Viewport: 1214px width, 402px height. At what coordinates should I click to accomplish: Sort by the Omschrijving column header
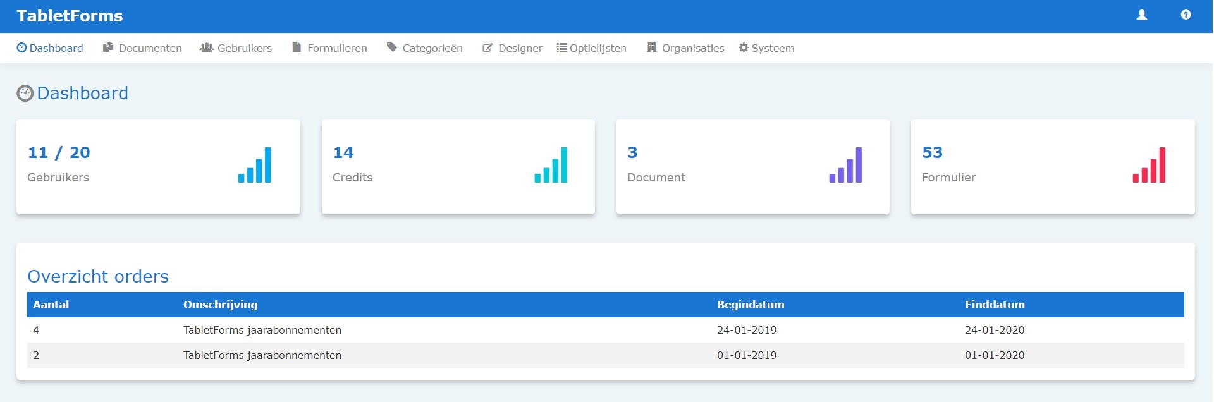221,305
